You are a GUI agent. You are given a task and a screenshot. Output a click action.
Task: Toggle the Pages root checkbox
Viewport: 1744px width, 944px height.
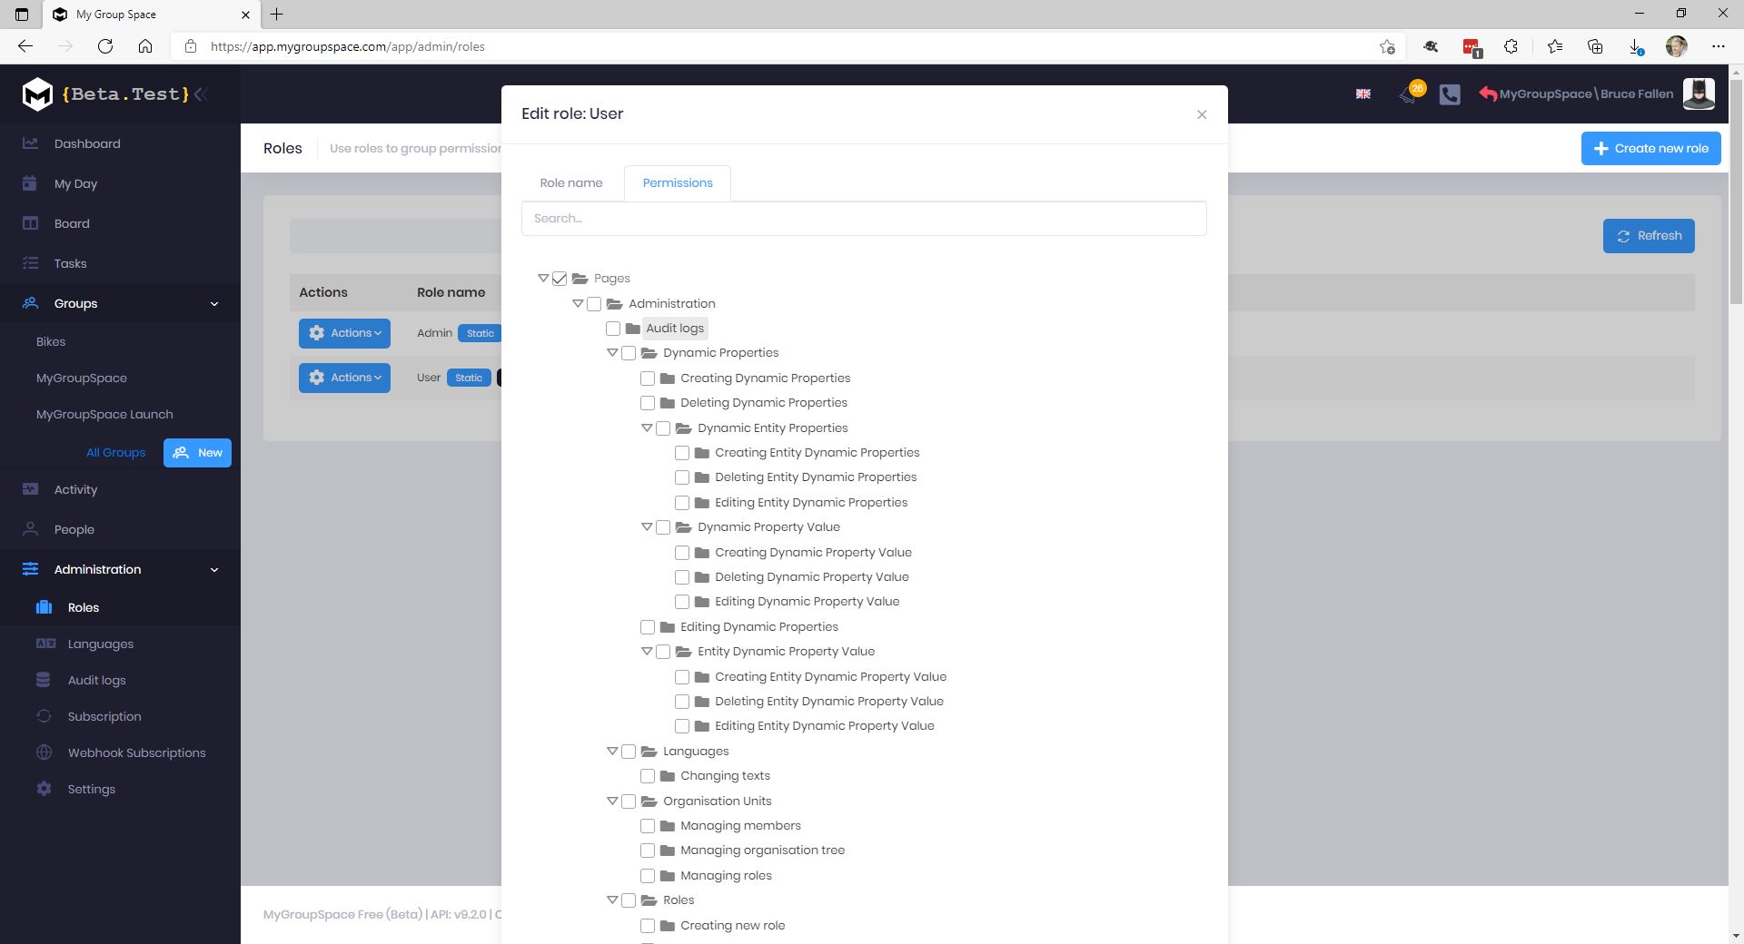click(560, 279)
